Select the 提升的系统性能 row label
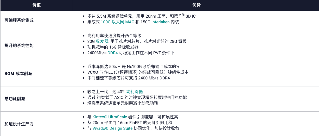319x136 pixels. (19, 45)
